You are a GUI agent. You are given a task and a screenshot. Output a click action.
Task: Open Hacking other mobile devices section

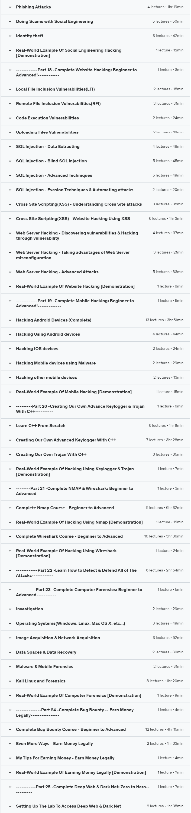tap(47, 378)
